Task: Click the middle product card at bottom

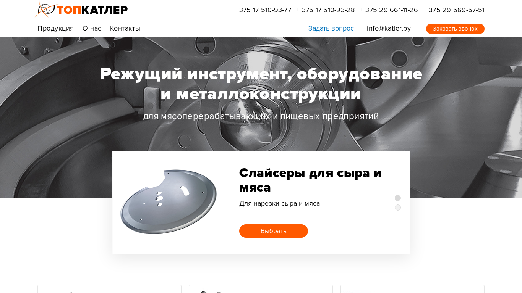Action: click(x=261, y=289)
